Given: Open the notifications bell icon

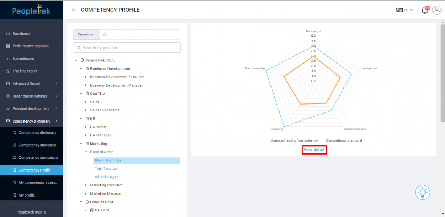Looking at the screenshot, I should pos(424,10).
